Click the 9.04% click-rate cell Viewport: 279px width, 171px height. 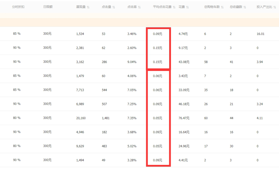[132, 62]
